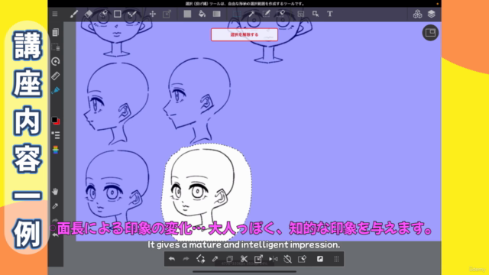Select the Panel divide tool

[x=301, y=14]
